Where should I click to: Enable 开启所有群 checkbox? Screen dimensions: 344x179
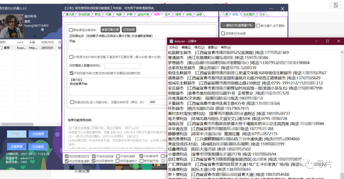[118, 156]
